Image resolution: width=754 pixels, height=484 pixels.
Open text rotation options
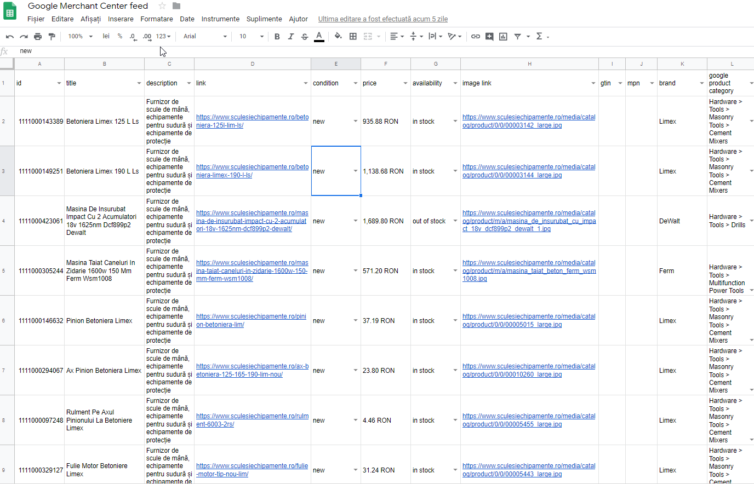click(454, 37)
